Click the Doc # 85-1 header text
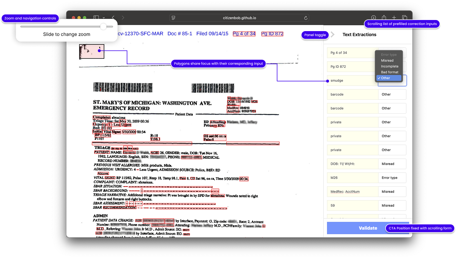Image resolution: width=456 pixels, height=258 pixels. tap(180, 34)
